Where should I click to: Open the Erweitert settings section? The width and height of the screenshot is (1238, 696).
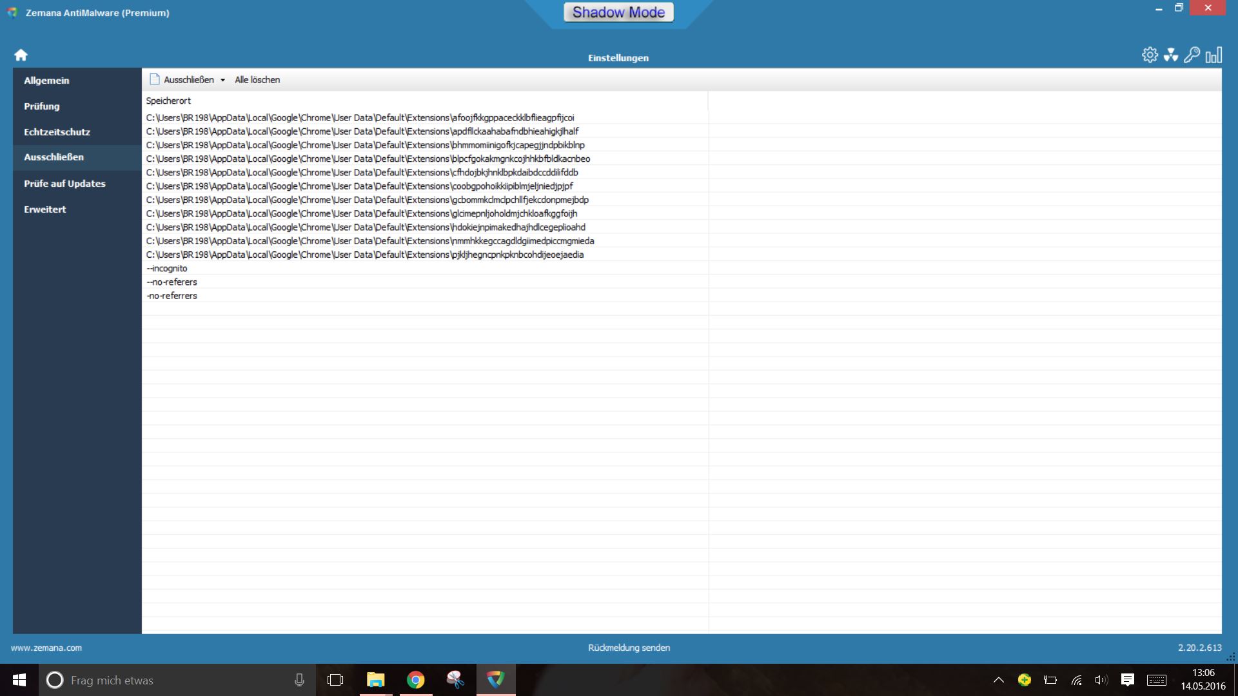45,209
